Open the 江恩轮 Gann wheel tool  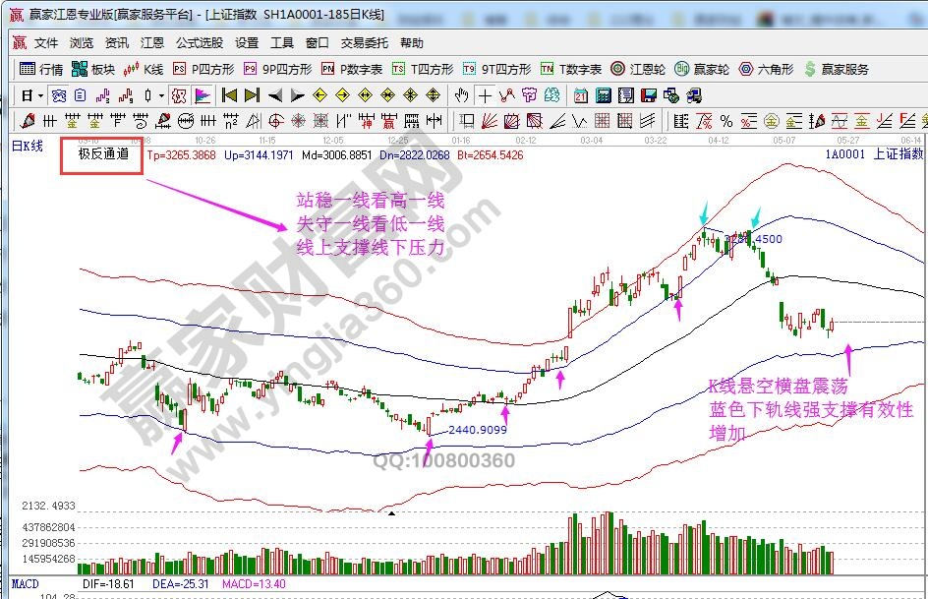click(638, 69)
